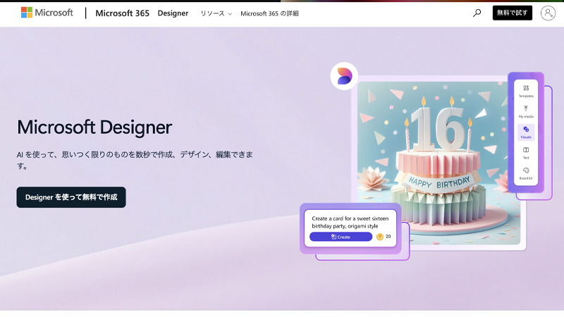Click the 無料で試す button
Image resolution: width=564 pixels, height=317 pixels.
(x=513, y=13)
